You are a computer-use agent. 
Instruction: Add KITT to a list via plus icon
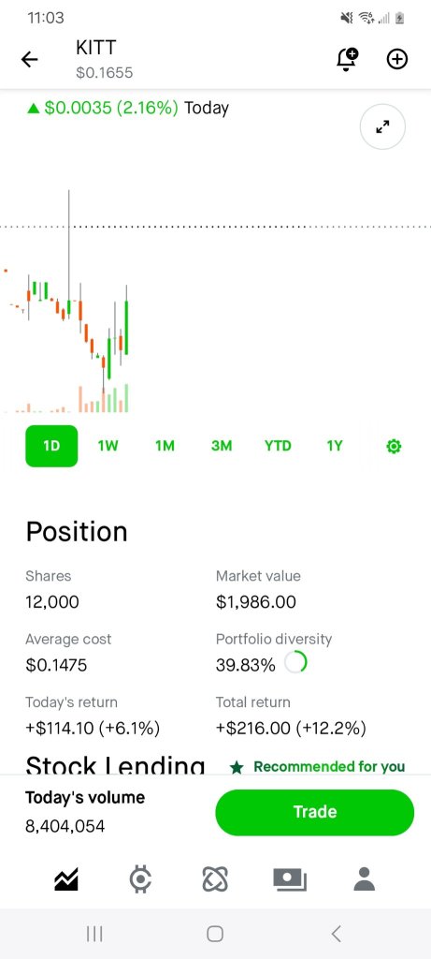click(x=397, y=59)
